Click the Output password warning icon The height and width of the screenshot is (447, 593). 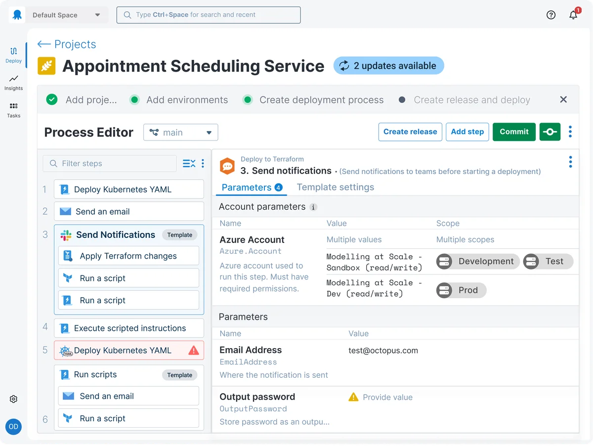point(353,397)
